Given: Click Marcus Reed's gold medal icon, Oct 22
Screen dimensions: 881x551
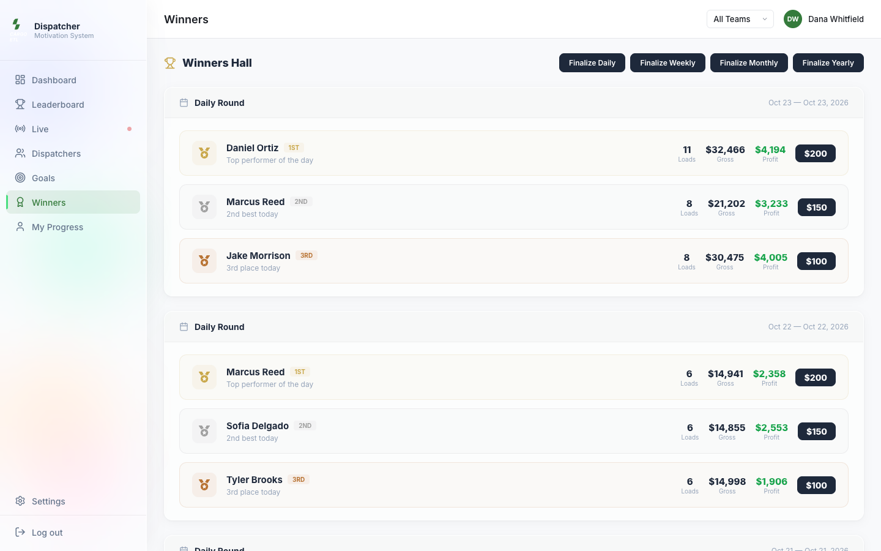Looking at the screenshot, I should [x=204, y=377].
